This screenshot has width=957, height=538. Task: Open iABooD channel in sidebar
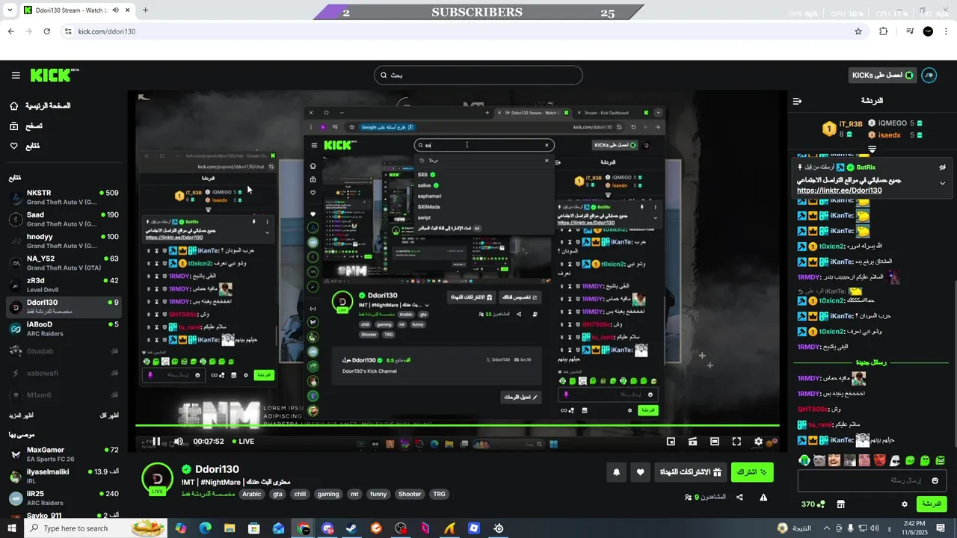pos(64,329)
